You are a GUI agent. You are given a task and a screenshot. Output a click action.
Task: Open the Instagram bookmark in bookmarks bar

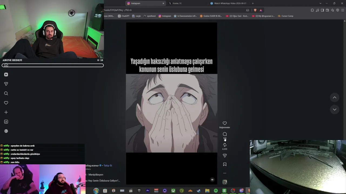165,16
